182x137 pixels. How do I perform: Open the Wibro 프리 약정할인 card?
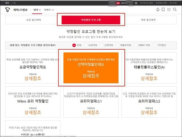(33, 102)
